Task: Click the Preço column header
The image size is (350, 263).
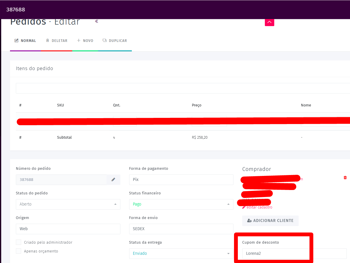Action: pos(196,105)
